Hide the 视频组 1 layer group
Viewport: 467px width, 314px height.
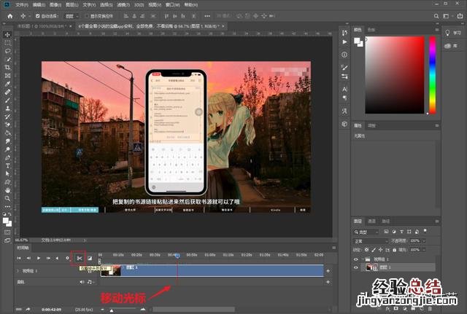point(357,259)
